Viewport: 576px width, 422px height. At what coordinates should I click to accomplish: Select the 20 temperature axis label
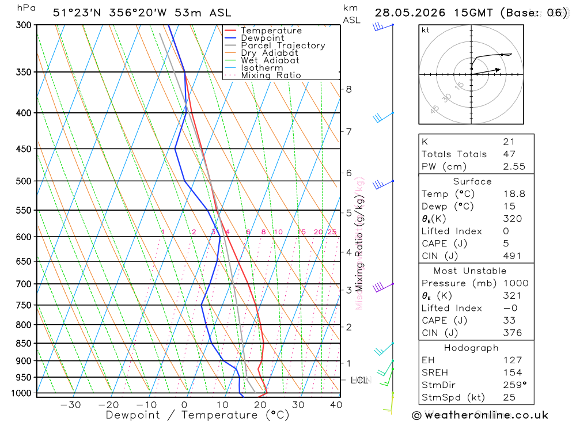click(260, 405)
